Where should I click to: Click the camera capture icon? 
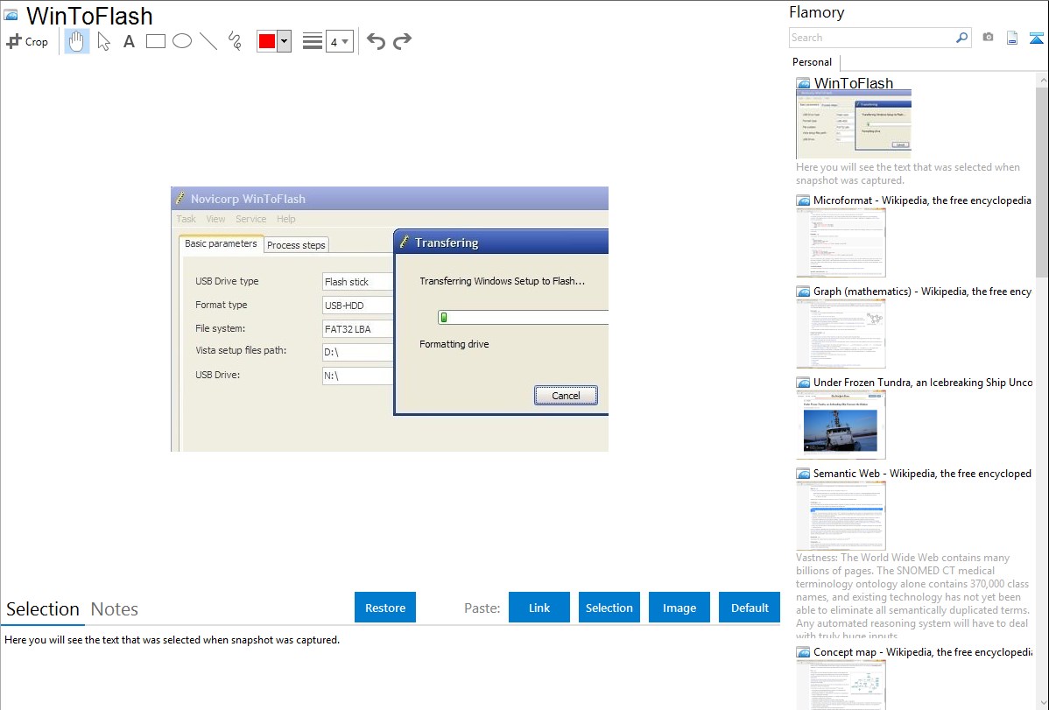(988, 38)
